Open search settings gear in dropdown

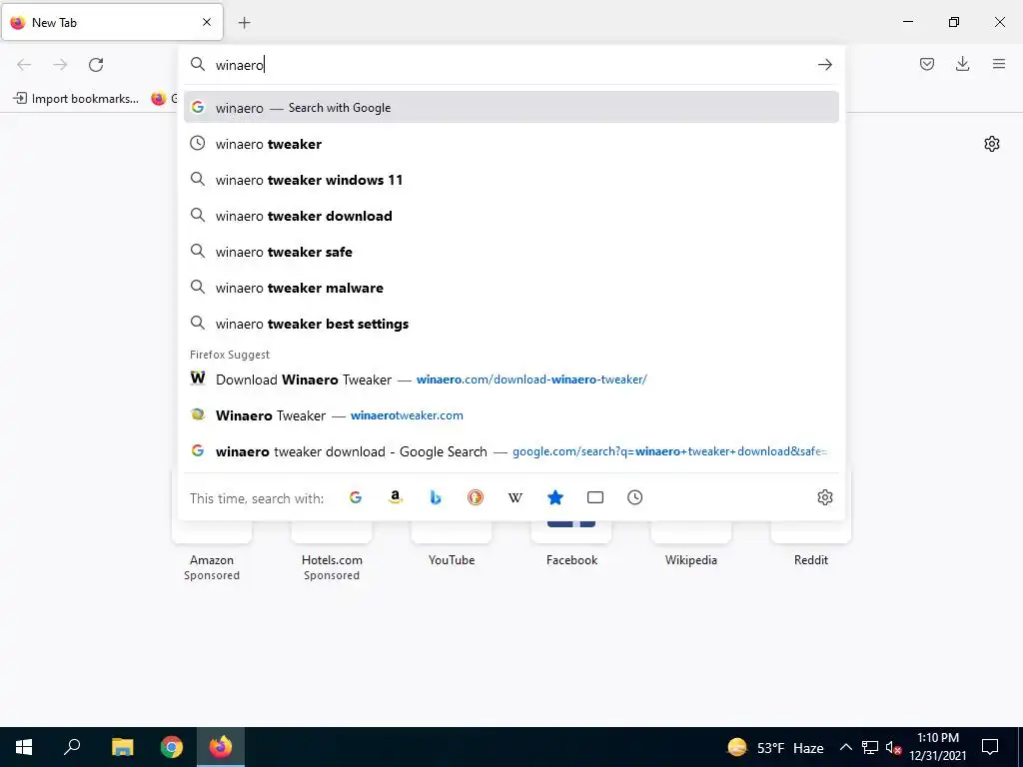[x=824, y=497]
